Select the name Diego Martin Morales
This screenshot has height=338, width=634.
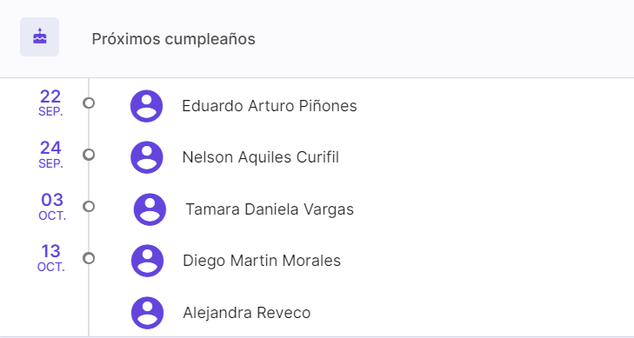tap(262, 261)
